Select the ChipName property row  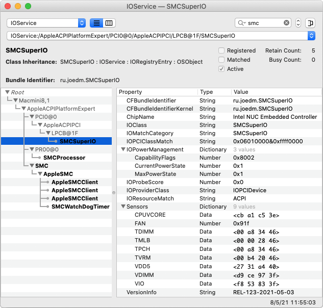219,117
